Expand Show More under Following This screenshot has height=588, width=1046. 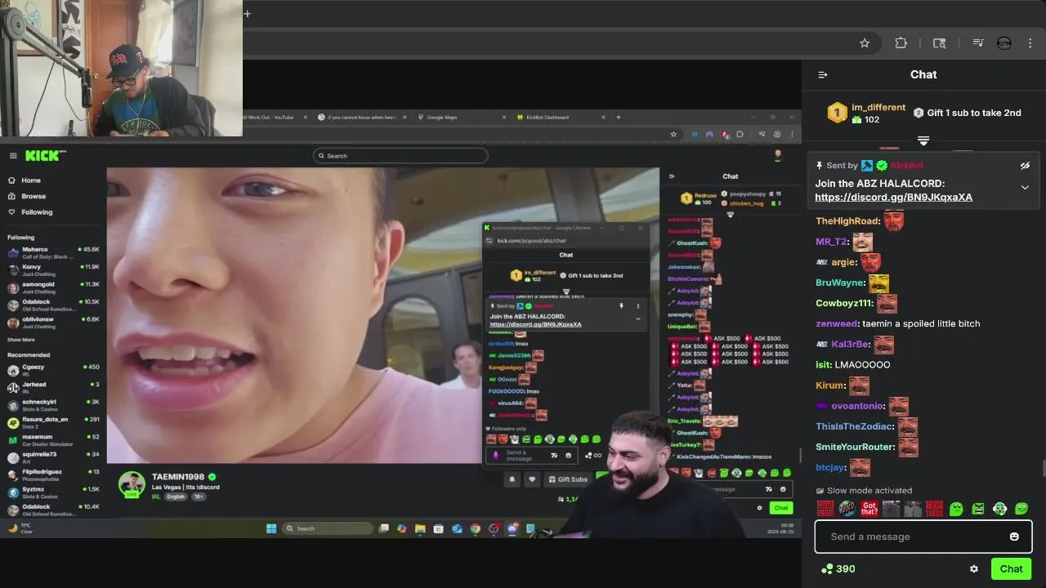coord(21,340)
